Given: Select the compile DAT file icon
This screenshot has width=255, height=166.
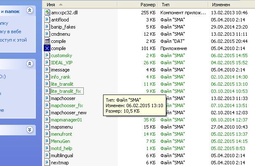Looking at the screenshot, I should [47, 41].
